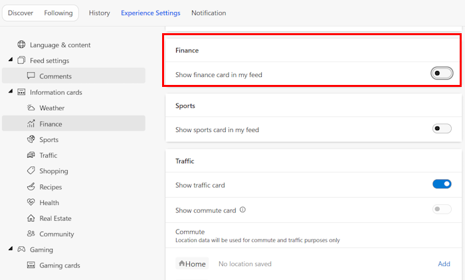The width and height of the screenshot is (465, 280).
Task: Open Language & content settings
Action: (60, 45)
